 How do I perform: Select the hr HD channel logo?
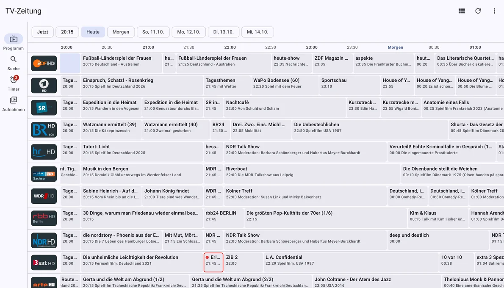tap(44, 152)
